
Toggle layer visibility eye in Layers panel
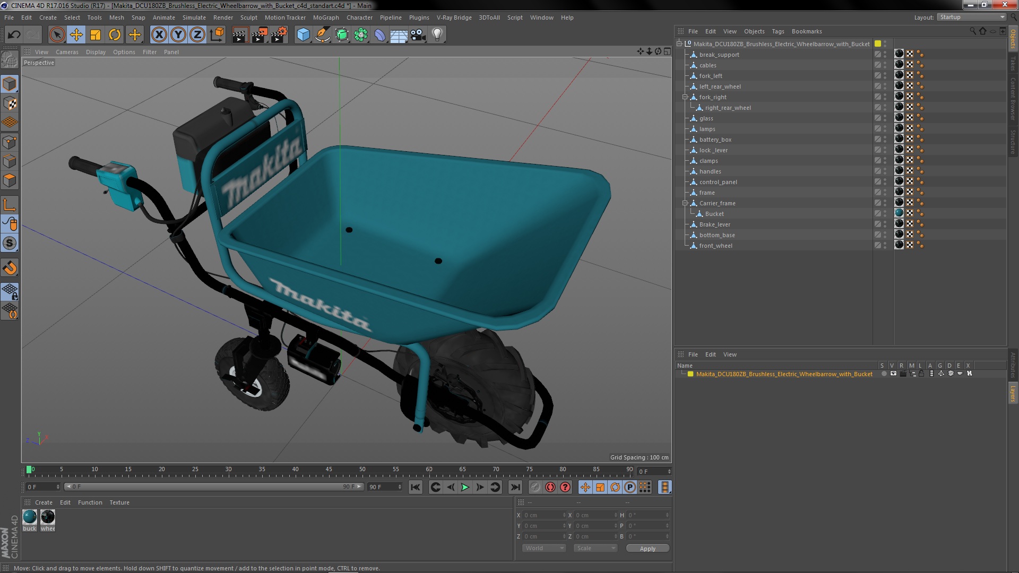893,374
